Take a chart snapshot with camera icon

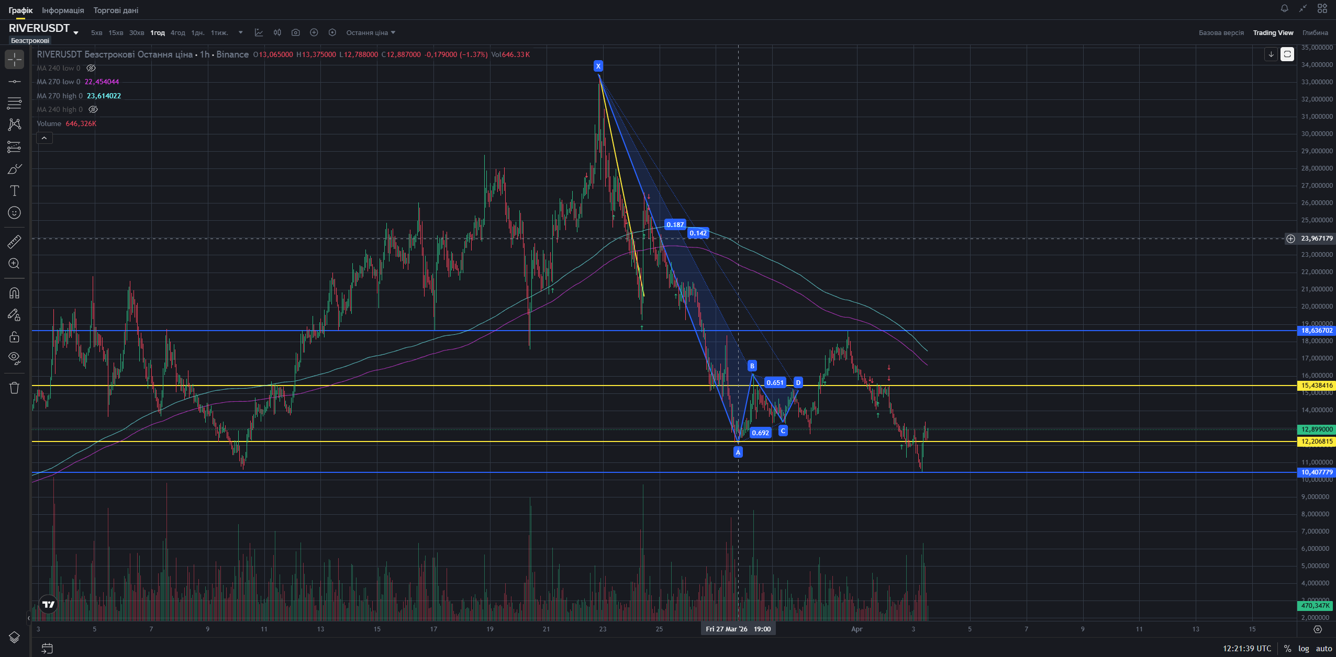(x=296, y=32)
